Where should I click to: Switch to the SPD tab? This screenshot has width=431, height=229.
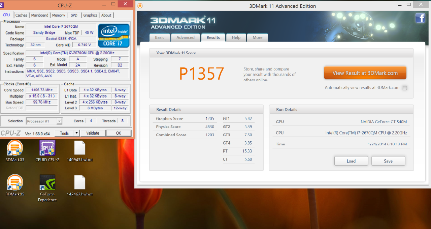74,15
